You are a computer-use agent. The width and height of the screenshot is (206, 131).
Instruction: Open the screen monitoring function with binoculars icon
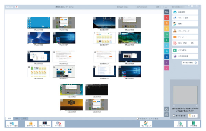coord(185,12)
